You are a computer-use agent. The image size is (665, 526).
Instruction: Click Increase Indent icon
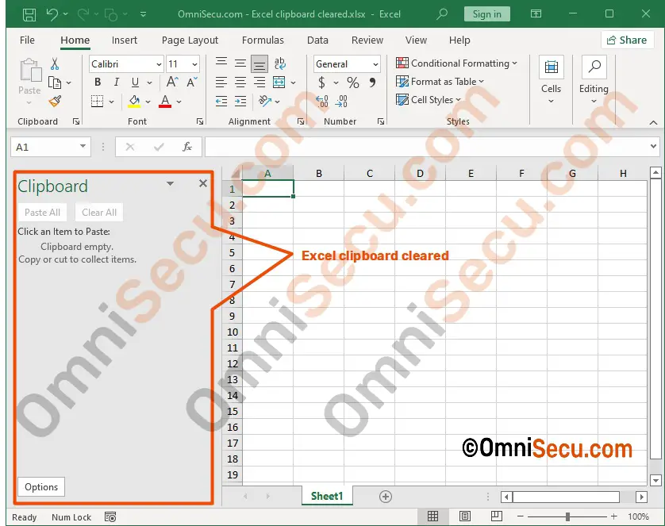click(x=240, y=102)
